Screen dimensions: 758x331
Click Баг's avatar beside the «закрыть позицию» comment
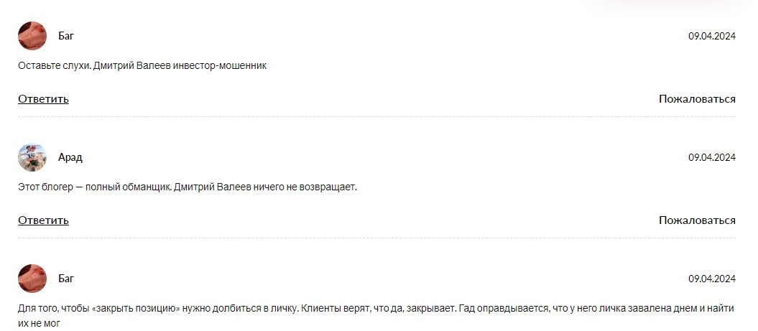(32, 279)
